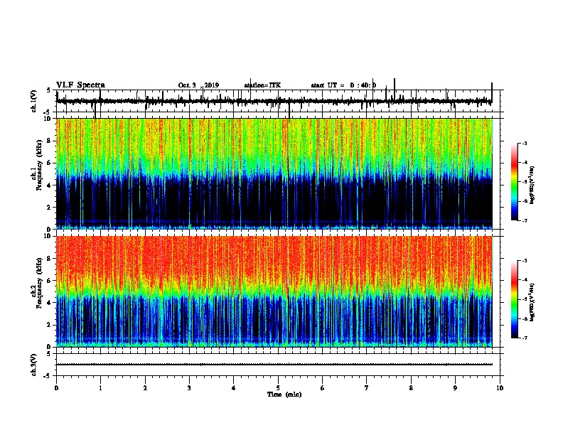Screen dimensions: 563x435
Task: Click the "Time (min)" axis label
Action: [x=284, y=394]
